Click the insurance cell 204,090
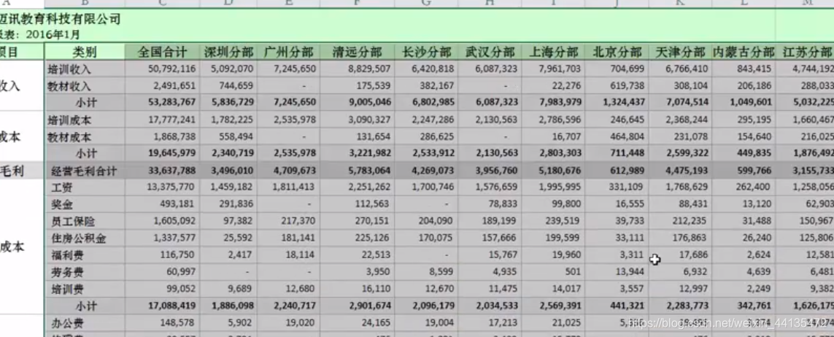The height and width of the screenshot is (337, 834). tap(426, 222)
